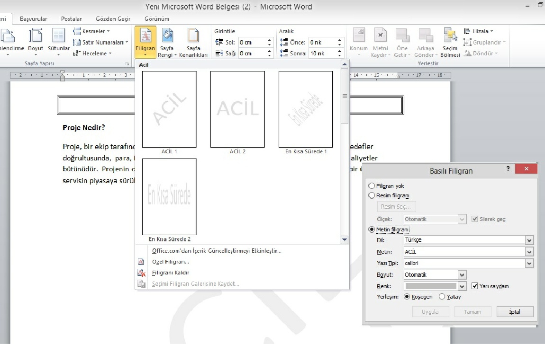Expand the Yazı Tipi font dropdown
Viewport: 545px width, 344px height.
(529, 264)
